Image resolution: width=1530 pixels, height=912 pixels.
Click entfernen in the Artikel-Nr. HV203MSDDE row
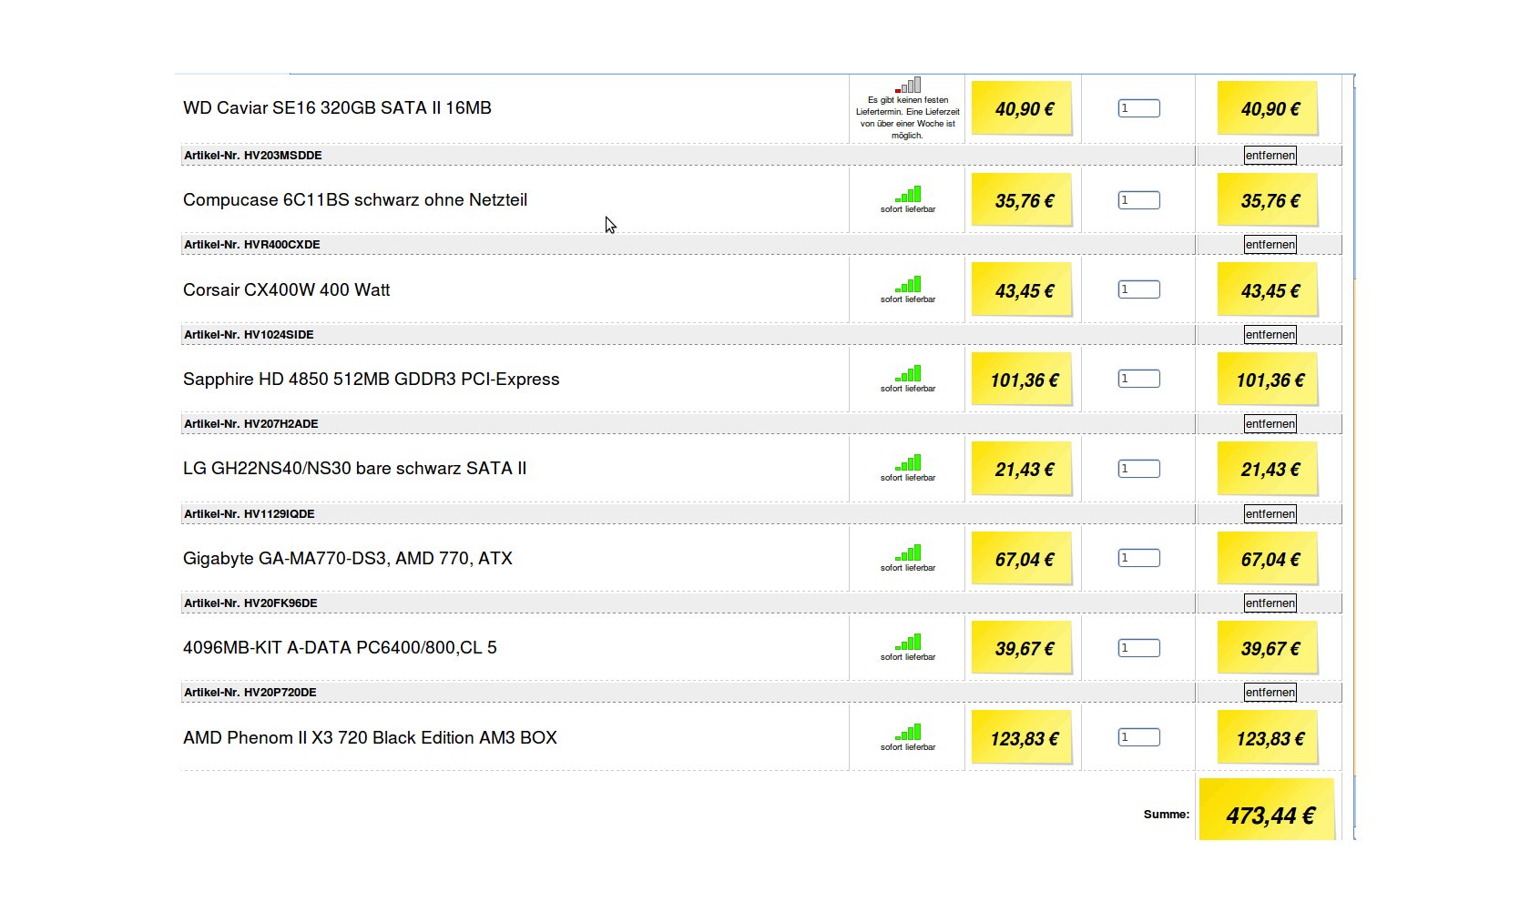pos(1270,156)
